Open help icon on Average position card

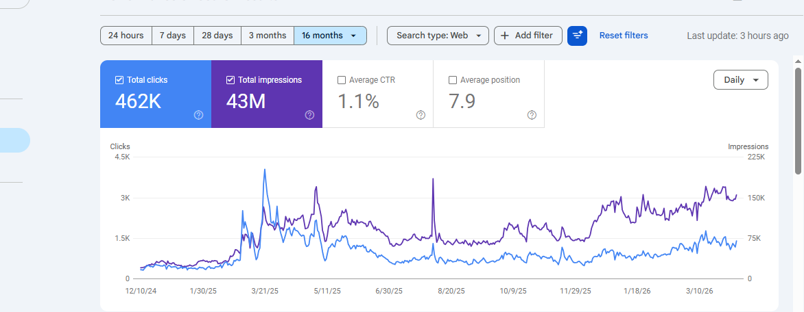click(x=532, y=115)
